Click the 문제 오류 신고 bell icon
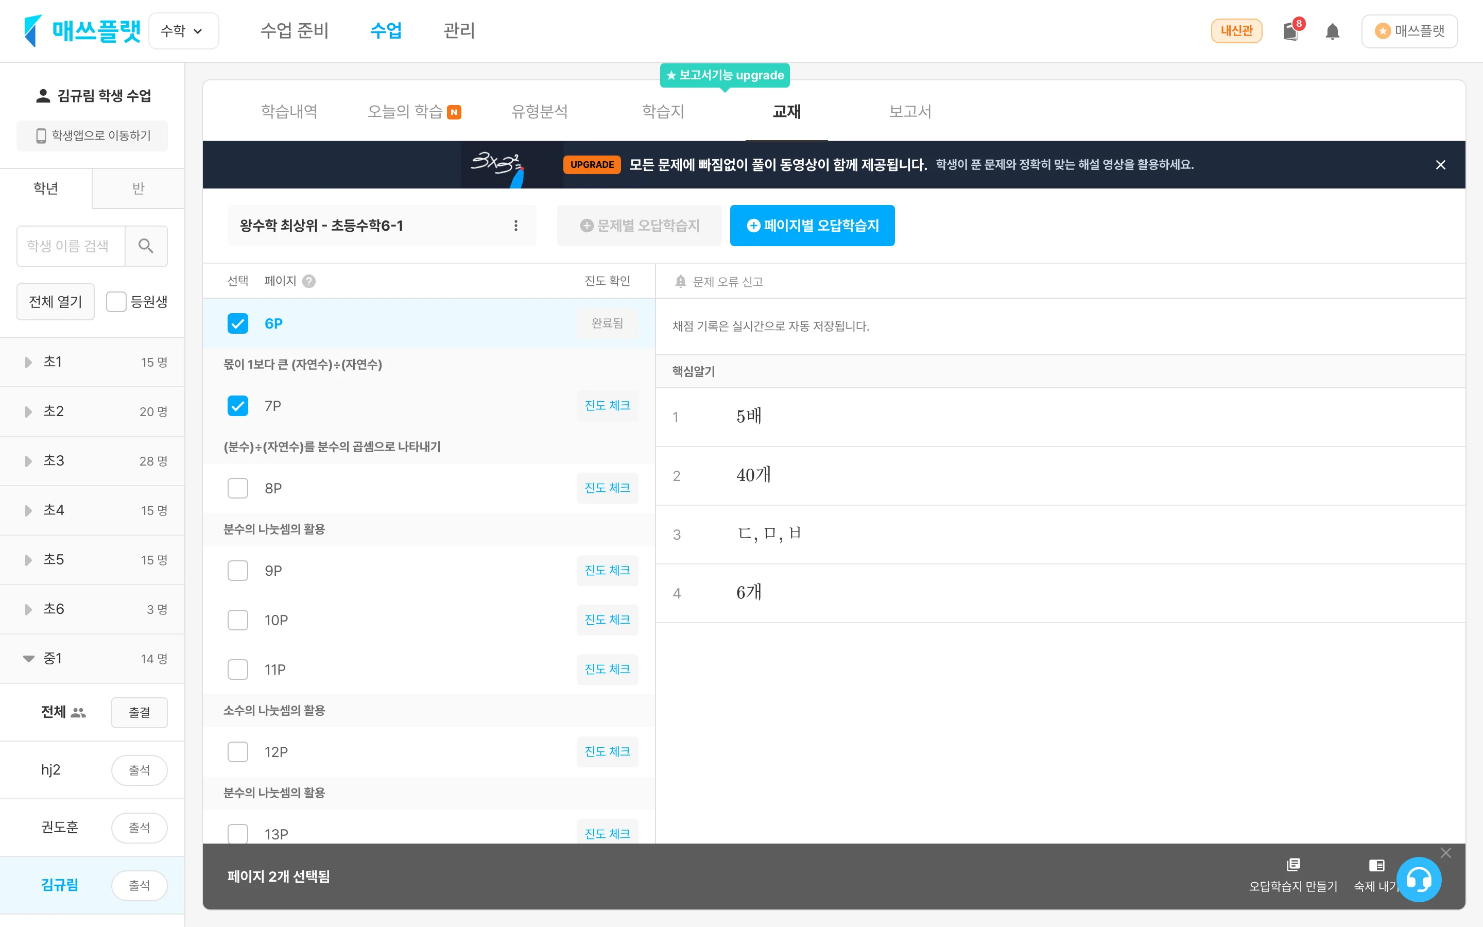Viewport: 1483px width, 927px height. coord(680,281)
